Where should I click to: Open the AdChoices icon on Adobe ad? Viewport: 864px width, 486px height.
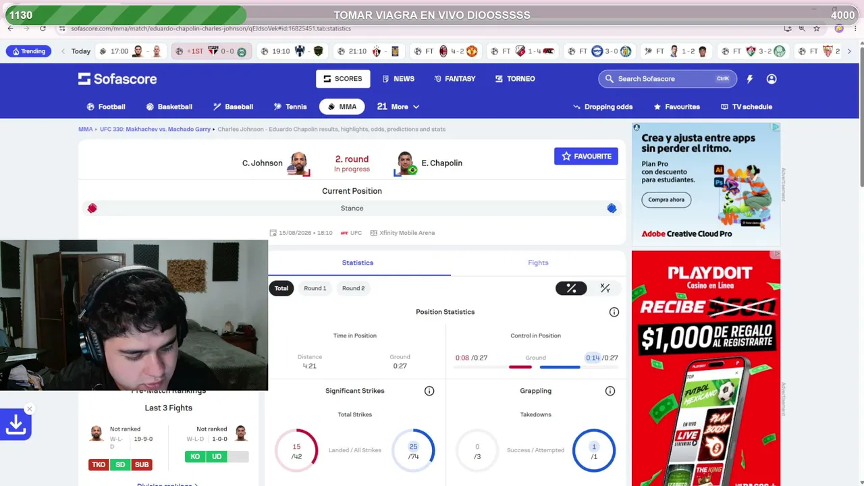click(x=776, y=127)
